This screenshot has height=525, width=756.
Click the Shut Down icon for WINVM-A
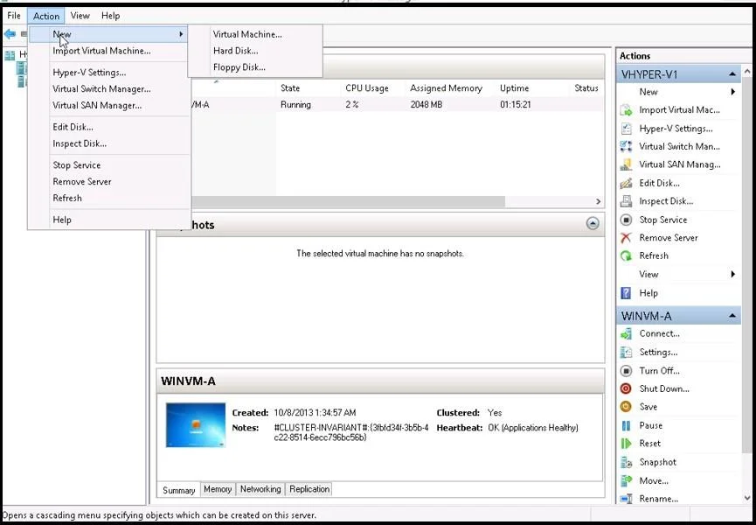[626, 388]
